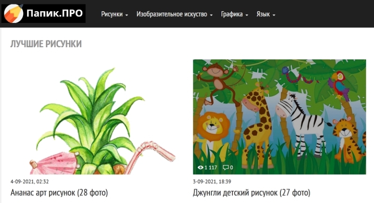The height and width of the screenshot is (203, 374).
Task: Click the 4-09-2021, 02:32 date stamp
Action: click(29, 182)
